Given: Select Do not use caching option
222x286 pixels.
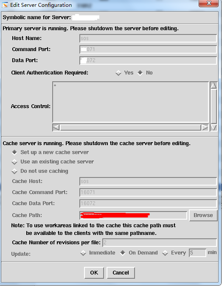Looking at the screenshot, I should click(14, 171).
